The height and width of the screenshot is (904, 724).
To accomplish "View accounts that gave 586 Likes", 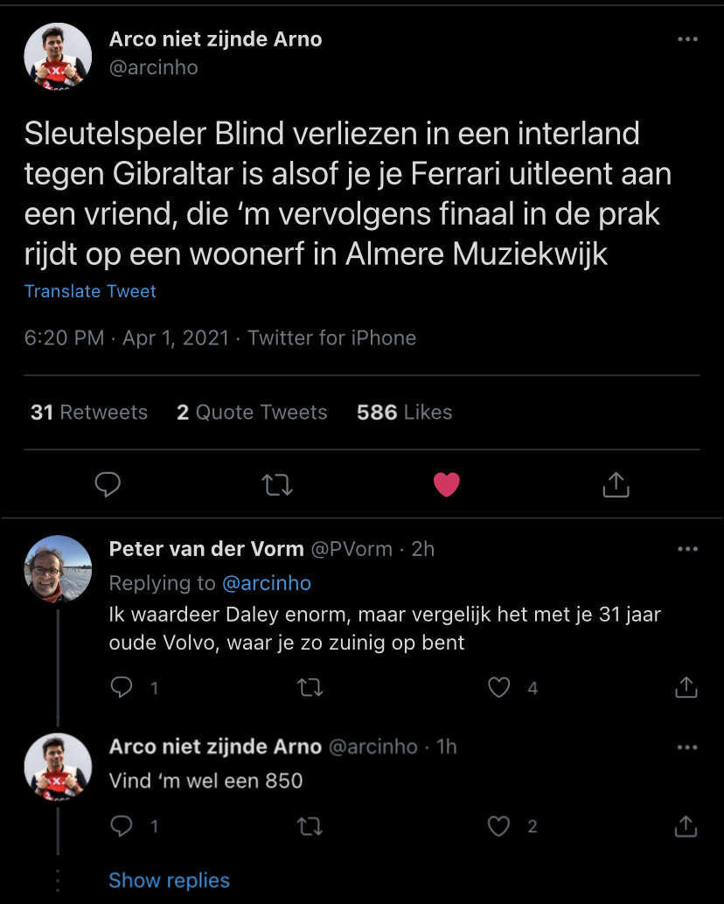I will point(404,412).
